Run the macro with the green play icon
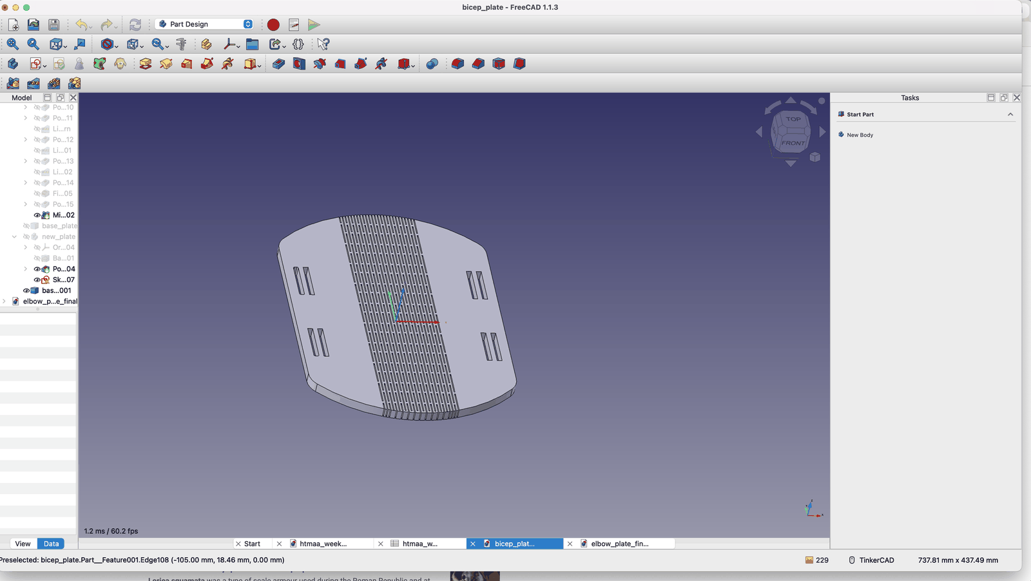The image size is (1031, 581). 314,24
